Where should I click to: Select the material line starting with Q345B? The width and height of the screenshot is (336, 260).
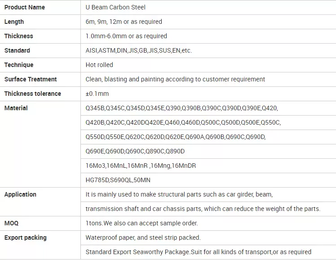click(181, 108)
